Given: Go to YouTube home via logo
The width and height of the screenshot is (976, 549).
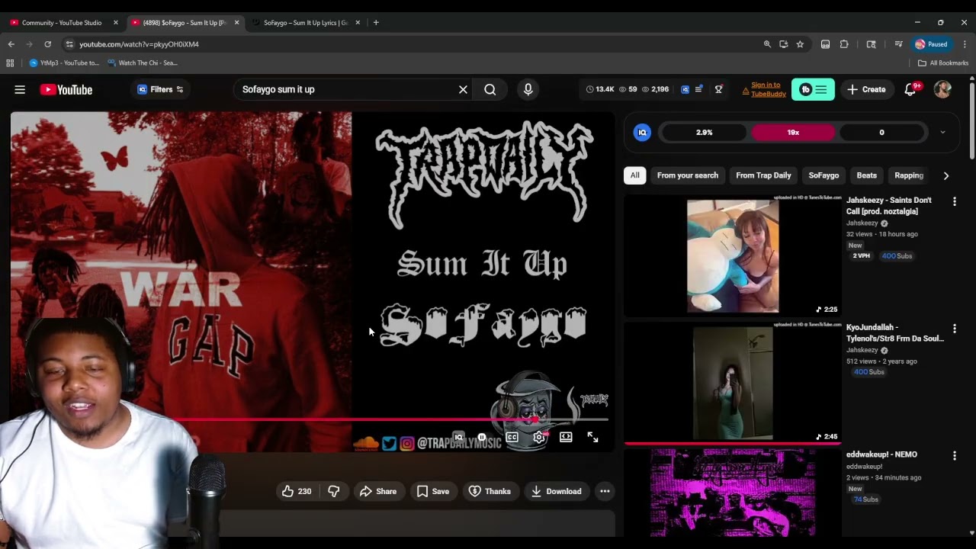Looking at the screenshot, I should tap(66, 89).
